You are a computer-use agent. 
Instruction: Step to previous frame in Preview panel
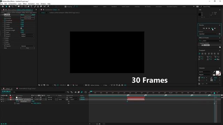tap(207, 28)
